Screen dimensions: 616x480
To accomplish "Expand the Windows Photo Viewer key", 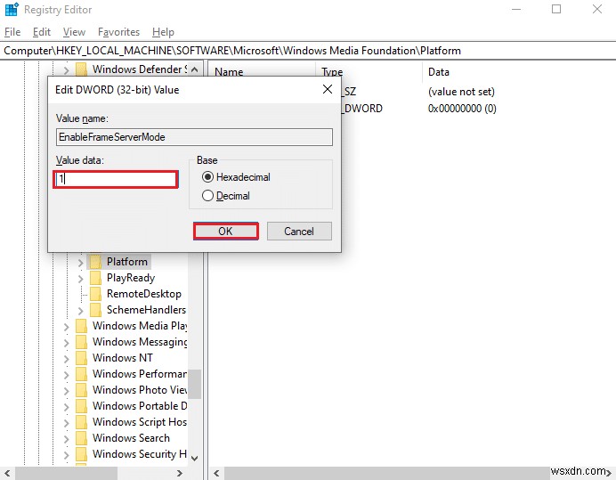I will tap(67, 390).
